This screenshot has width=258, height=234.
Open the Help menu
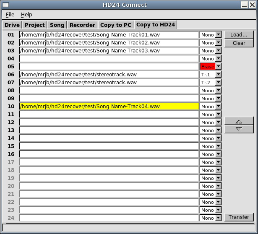26,15
